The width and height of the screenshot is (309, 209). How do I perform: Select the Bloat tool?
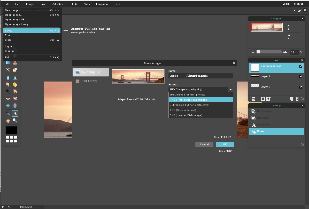pos(8,106)
